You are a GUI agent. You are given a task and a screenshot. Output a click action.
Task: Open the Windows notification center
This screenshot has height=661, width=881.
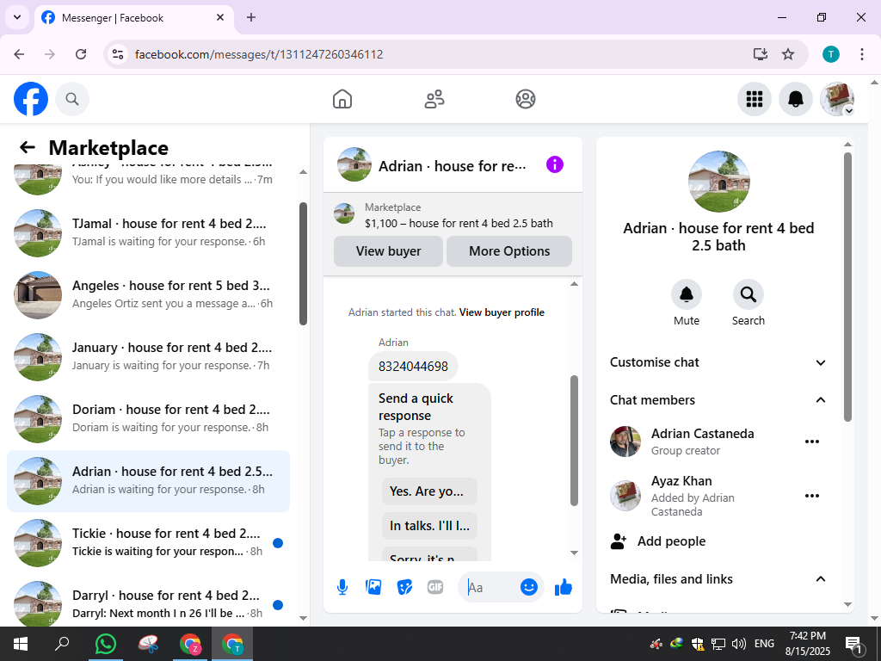click(854, 646)
